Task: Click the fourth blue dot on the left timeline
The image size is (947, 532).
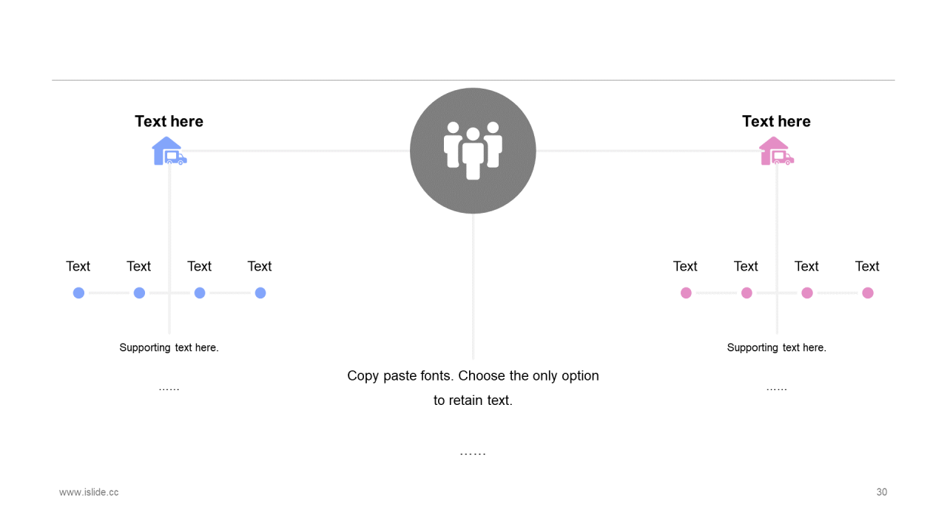Action: pyautogui.click(x=260, y=293)
